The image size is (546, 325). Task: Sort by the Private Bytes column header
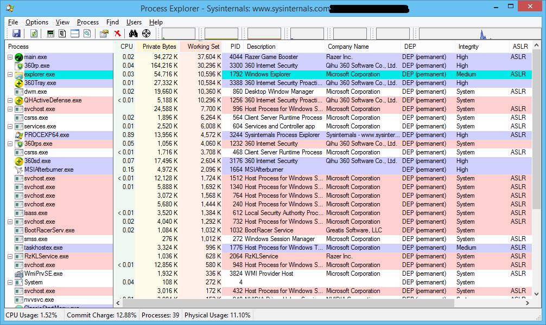158,47
